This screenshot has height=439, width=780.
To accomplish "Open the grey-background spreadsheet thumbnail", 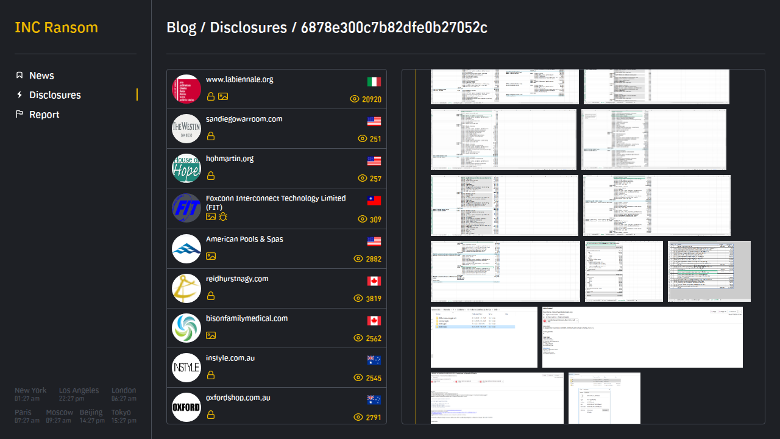I will coord(709,271).
